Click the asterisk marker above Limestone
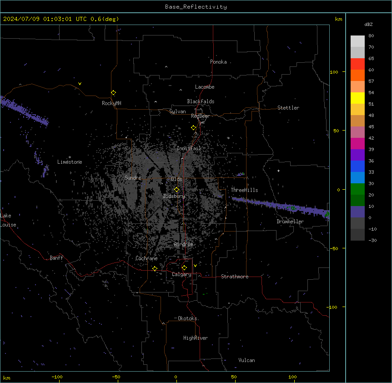Viewport: 392px width, 383px height. [x=70, y=157]
